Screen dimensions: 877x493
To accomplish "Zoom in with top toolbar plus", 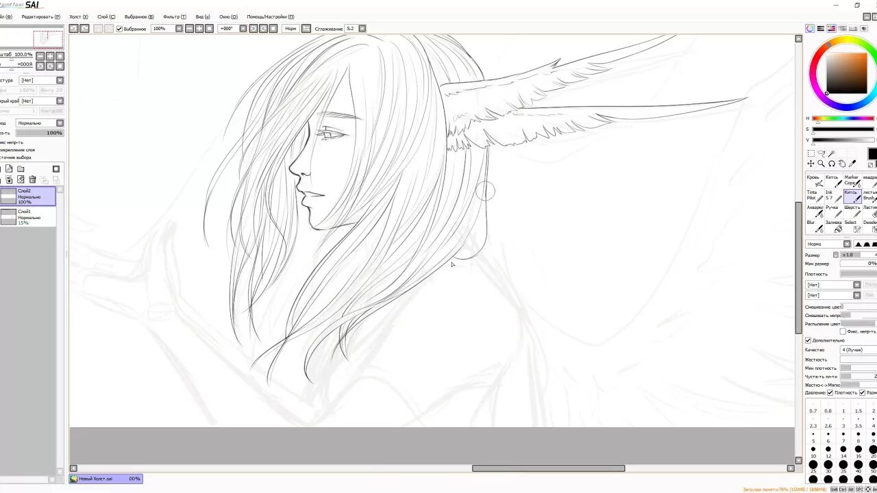I will tap(199, 29).
